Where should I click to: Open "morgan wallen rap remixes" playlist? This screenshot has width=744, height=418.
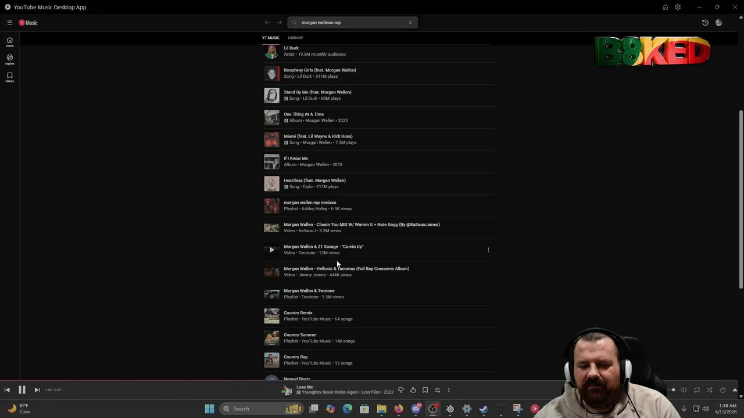380,206
